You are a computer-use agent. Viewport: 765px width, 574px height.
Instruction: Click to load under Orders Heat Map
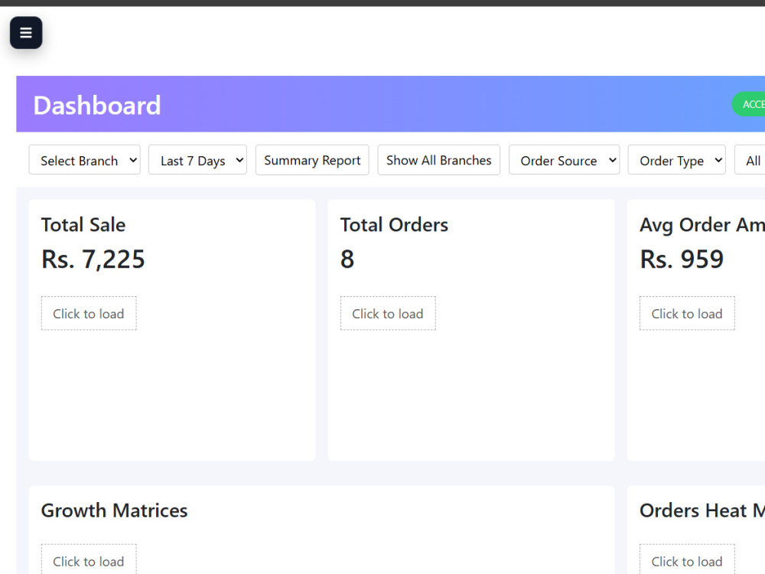click(687, 559)
